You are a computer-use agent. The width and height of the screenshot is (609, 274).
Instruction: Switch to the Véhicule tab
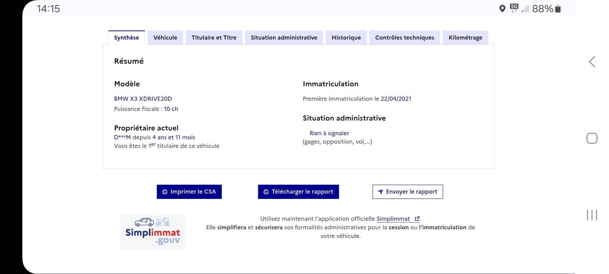pos(165,38)
